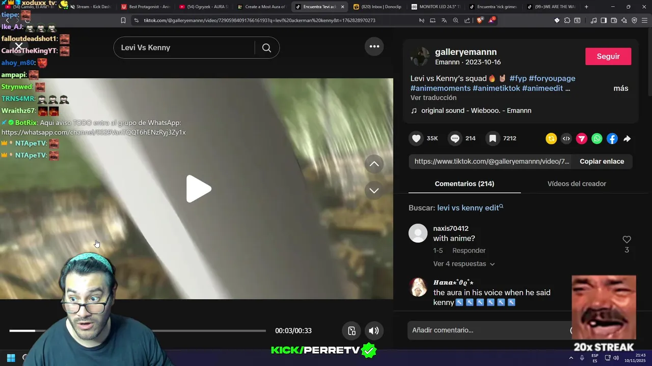Send to friends with the red icon
Screen dimensions: 652x366
tap(582, 138)
